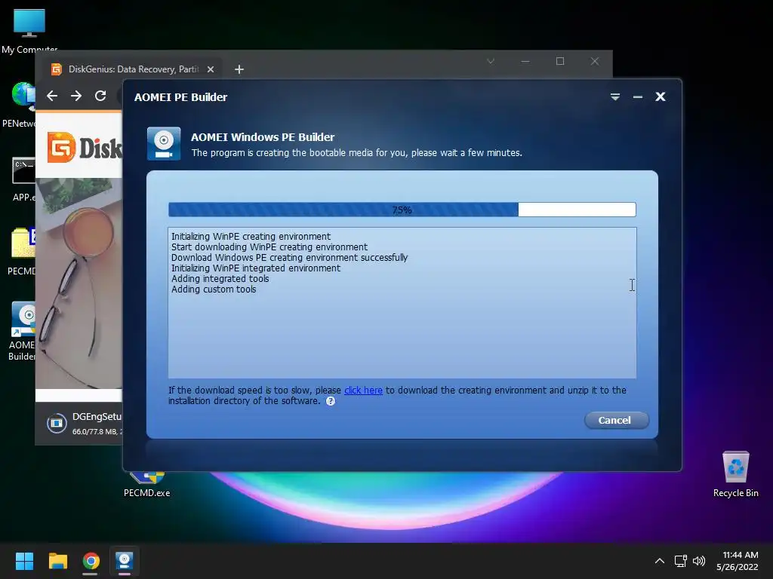The height and width of the screenshot is (579, 773).
Task: Open the PENetwork desktop icon
Action: point(19,105)
